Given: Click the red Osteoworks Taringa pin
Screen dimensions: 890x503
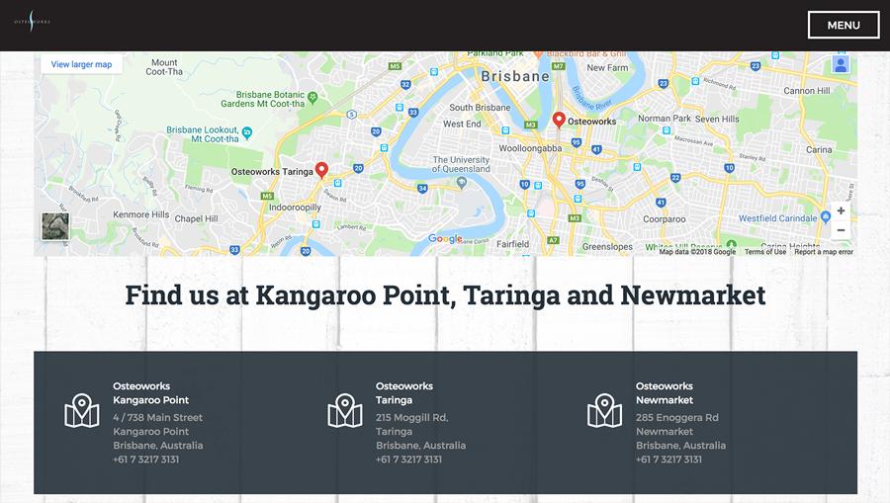Looking at the screenshot, I should point(321,170).
